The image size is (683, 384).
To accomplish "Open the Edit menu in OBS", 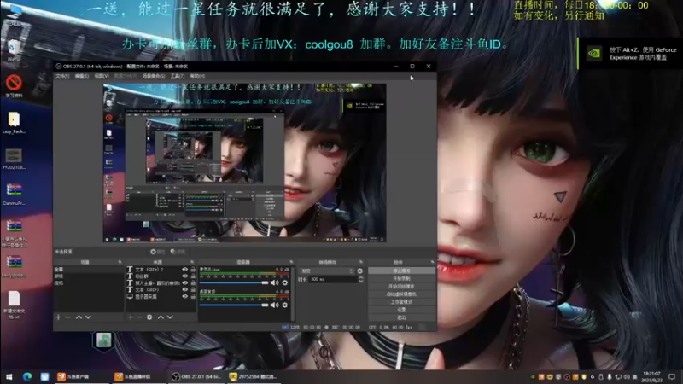I will click(x=81, y=76).
